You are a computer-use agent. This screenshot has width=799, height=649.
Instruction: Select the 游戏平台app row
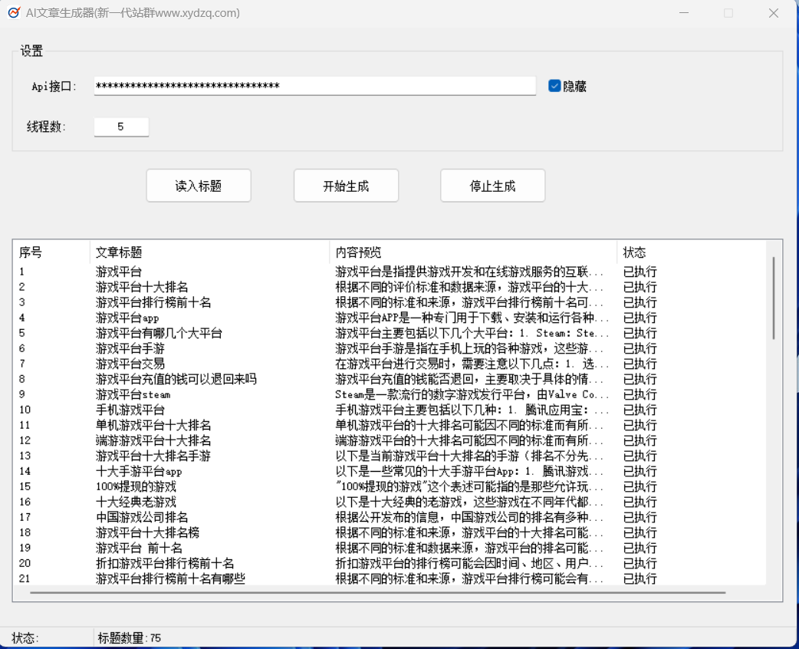[x=127, y=318]
